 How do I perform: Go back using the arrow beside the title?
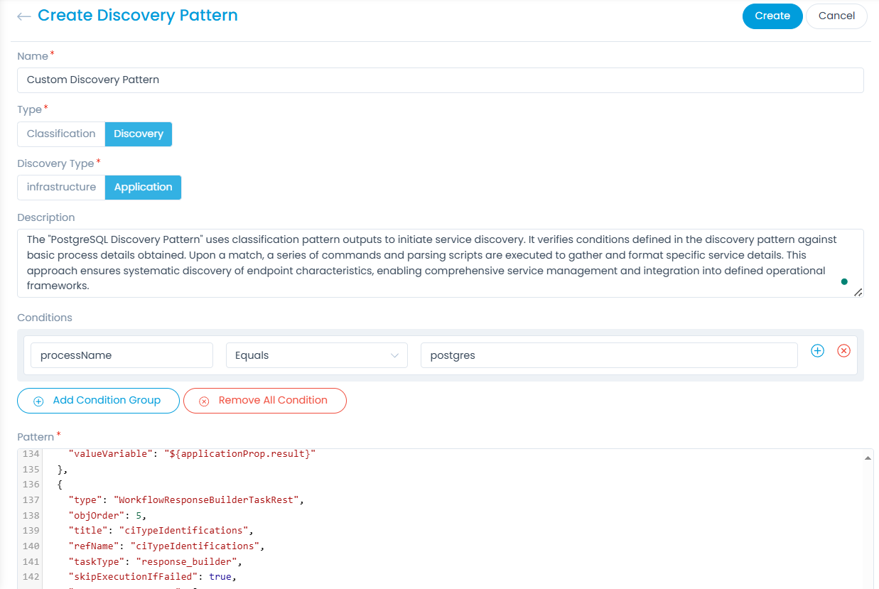pyautogui.click(x=24, y=16)
